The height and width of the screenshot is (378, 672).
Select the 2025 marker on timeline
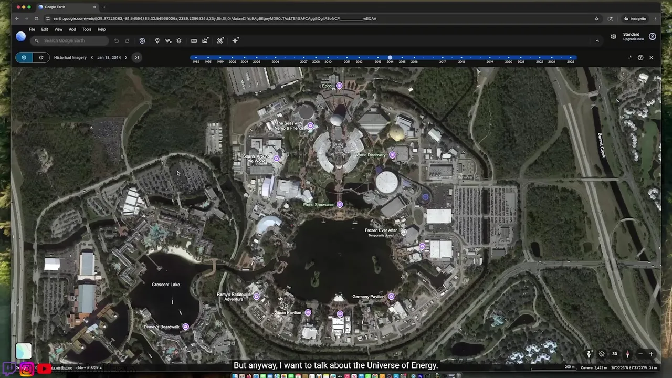(x=571, y=57)
